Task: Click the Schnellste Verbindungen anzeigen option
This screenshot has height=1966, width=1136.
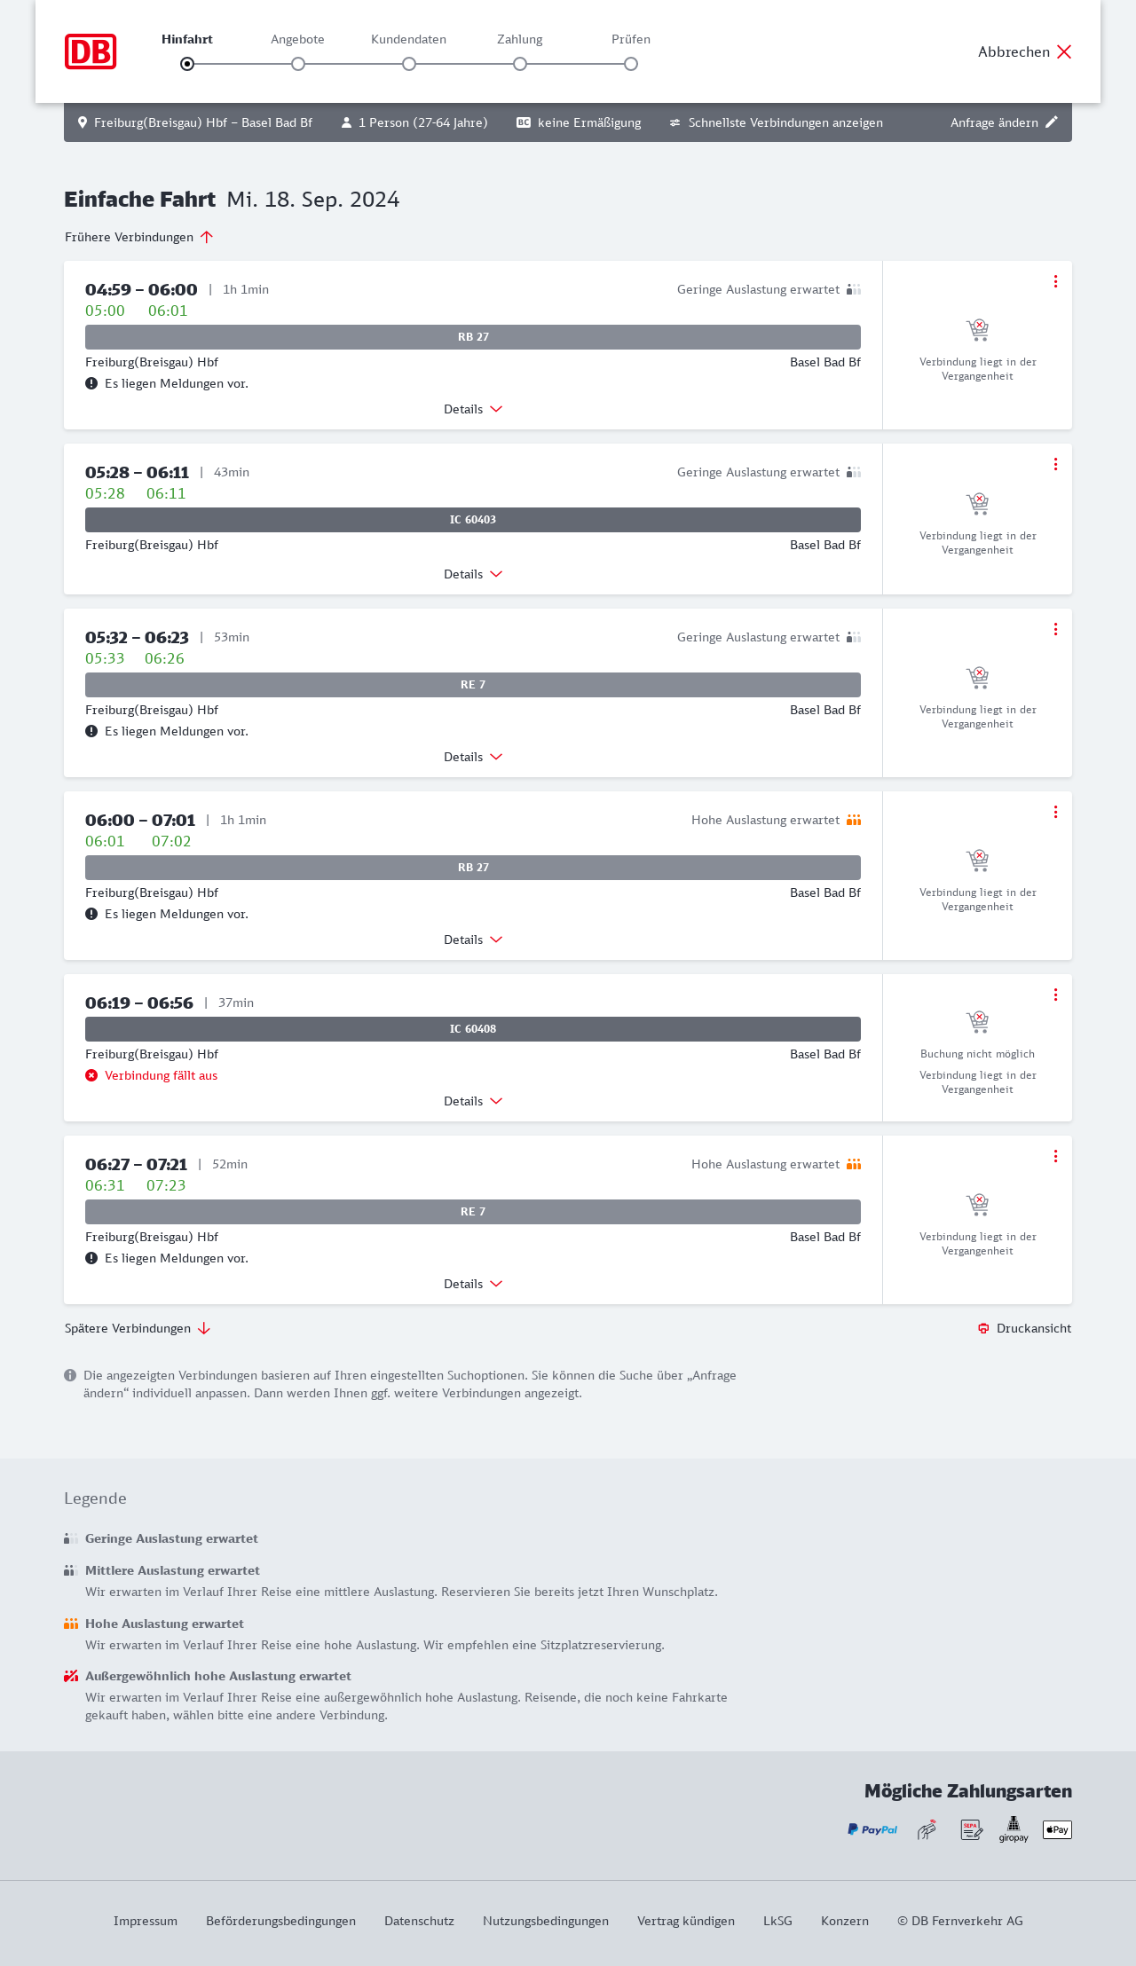Action: point(777,122)
